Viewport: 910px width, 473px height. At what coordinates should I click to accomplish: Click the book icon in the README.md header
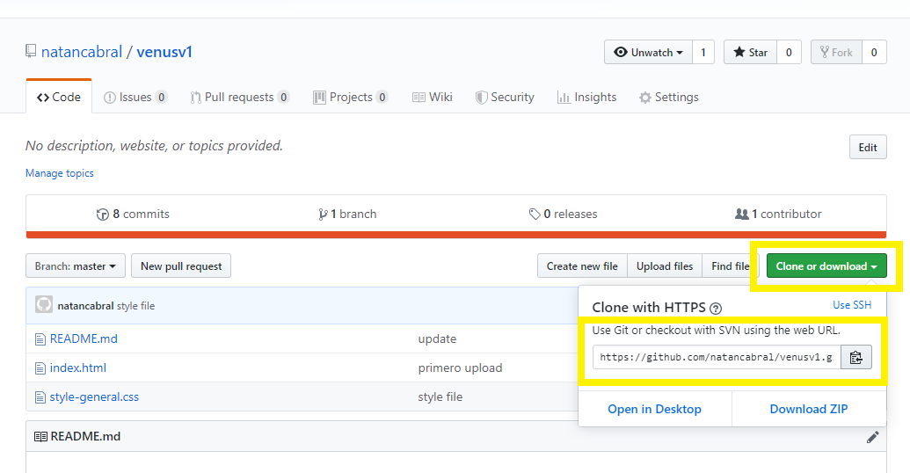coord(40,436)
